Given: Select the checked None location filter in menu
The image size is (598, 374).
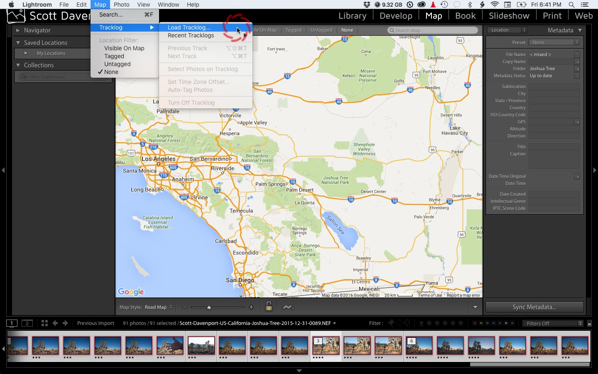Looking at the screenshot, I should click(x=111, y=72).
